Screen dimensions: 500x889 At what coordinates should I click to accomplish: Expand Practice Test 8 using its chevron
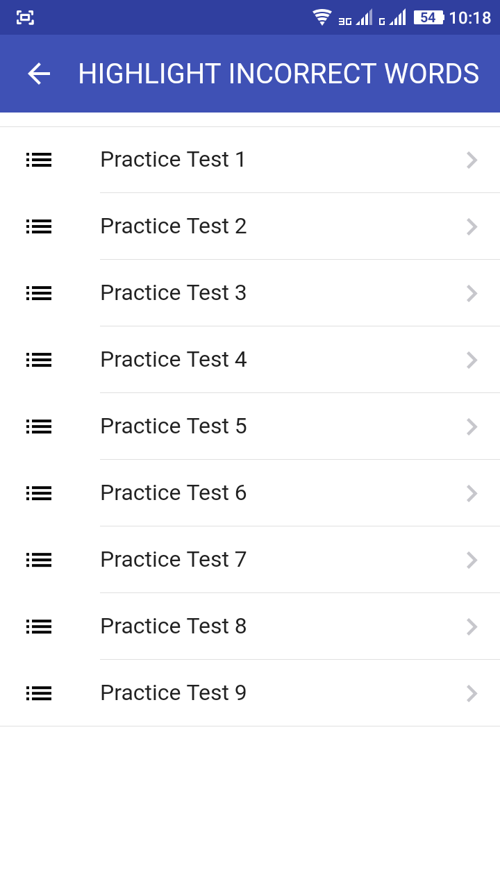point(472,626)
